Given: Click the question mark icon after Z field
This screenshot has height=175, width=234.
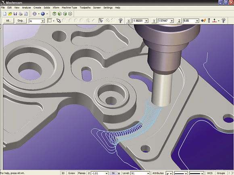Looking at the screenshot, I should click(x=224, y=21).
